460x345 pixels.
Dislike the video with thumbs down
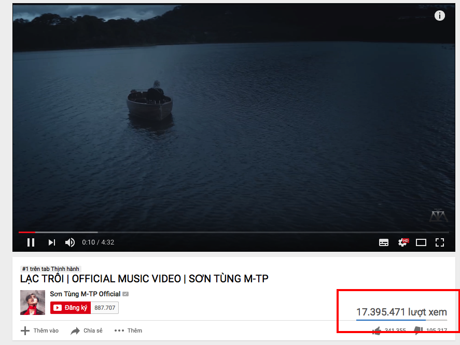click(x=419, y=330)
